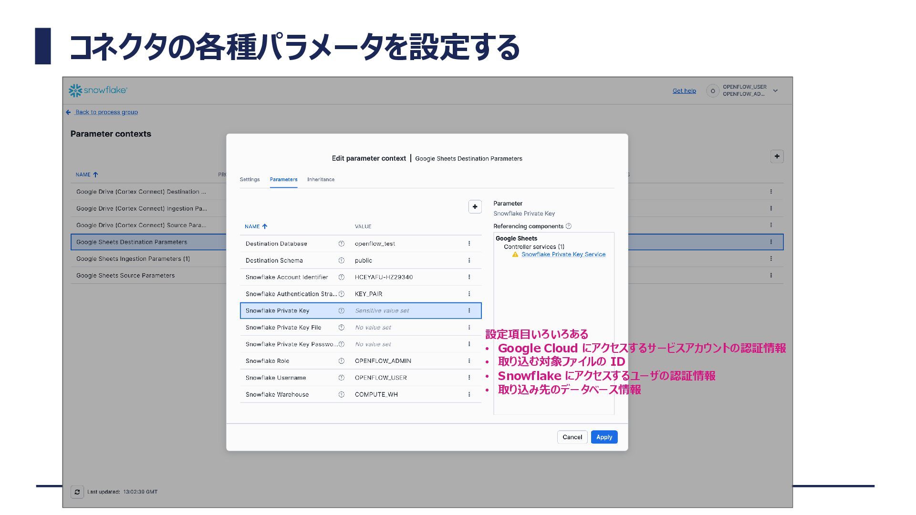Click help icon next to Snowflake Role
Screen dimensions: 916x515
point(341,361)
